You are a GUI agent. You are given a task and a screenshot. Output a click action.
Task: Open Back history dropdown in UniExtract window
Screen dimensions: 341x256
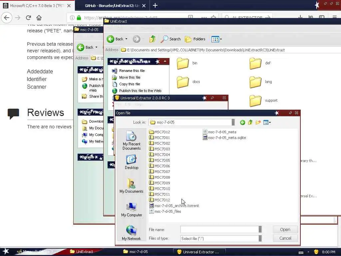126,39
